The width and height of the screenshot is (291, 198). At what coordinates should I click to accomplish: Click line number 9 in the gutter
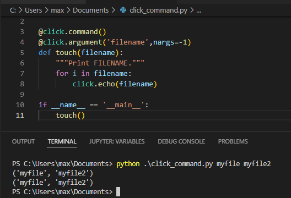coord(22,94)
